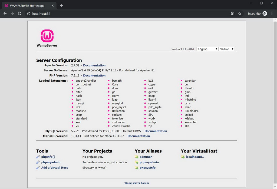Click the Server Configuration heading
Image resolution: width=277 pixels, height=189 pixels.
coord(59,60)
